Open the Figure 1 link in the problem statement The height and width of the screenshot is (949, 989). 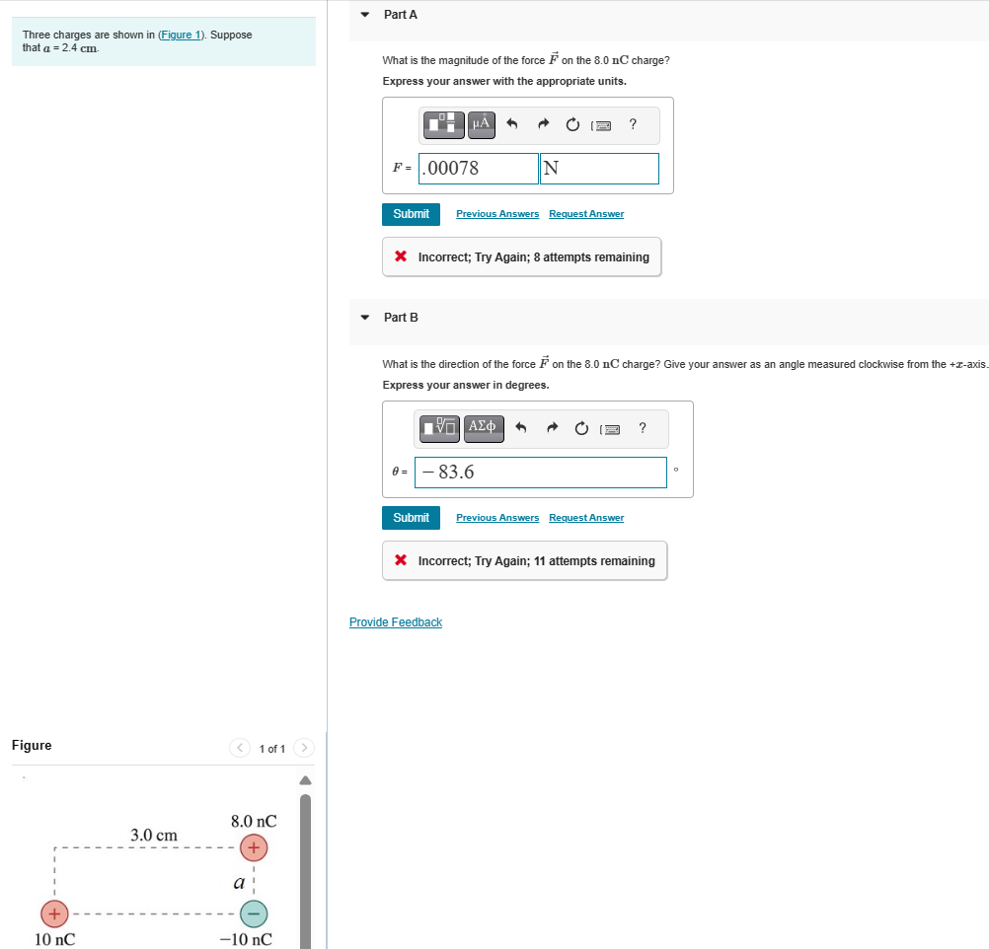181,35
